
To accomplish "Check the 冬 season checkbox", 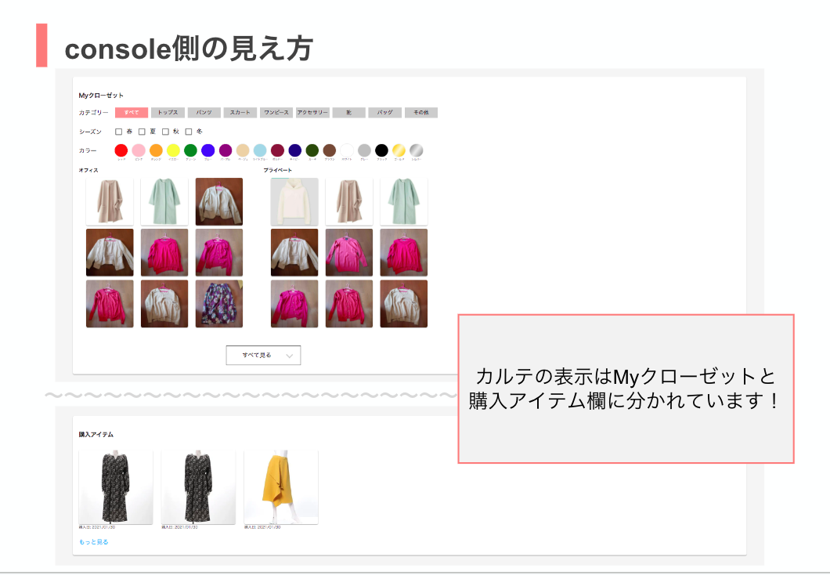I will click(189, 132).
